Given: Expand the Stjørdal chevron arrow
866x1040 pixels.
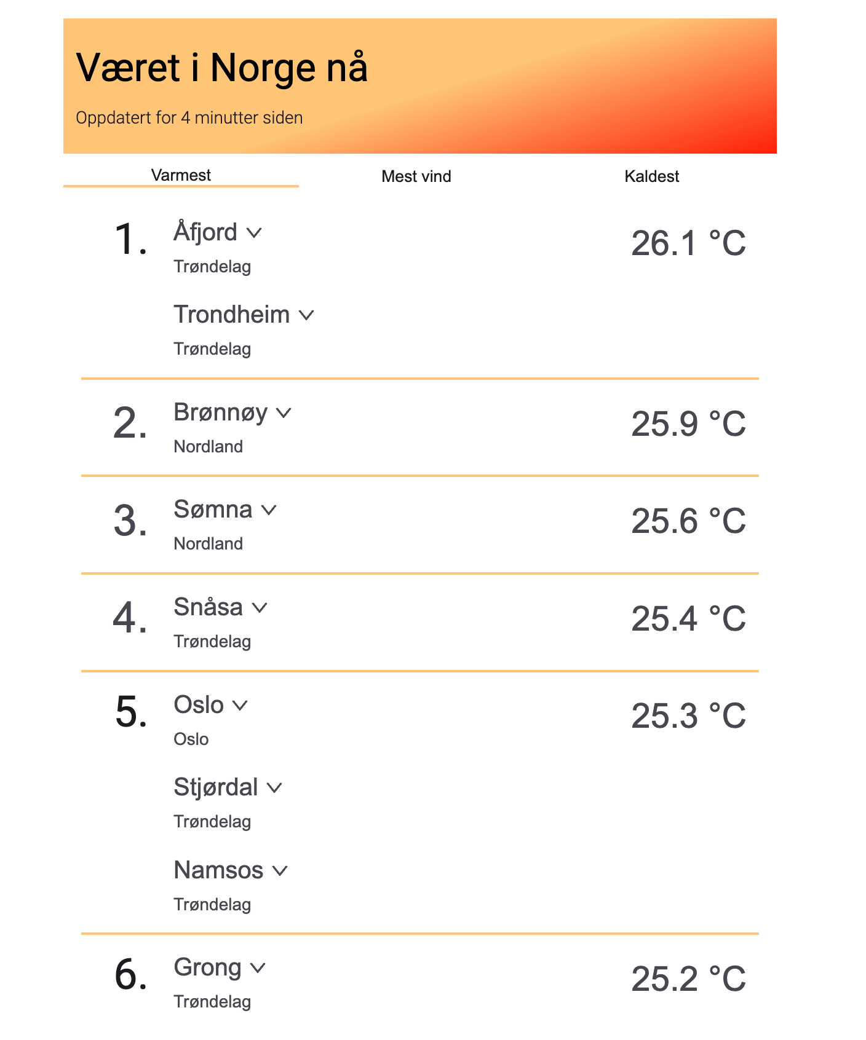Looking at the screenshot, I should [274, 788].
